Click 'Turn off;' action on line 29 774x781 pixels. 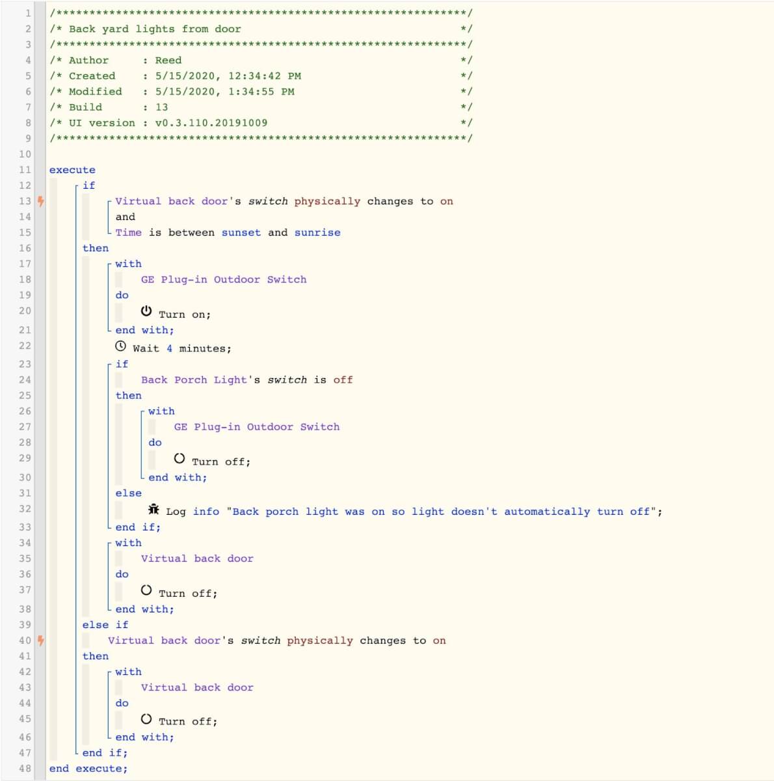221,462
